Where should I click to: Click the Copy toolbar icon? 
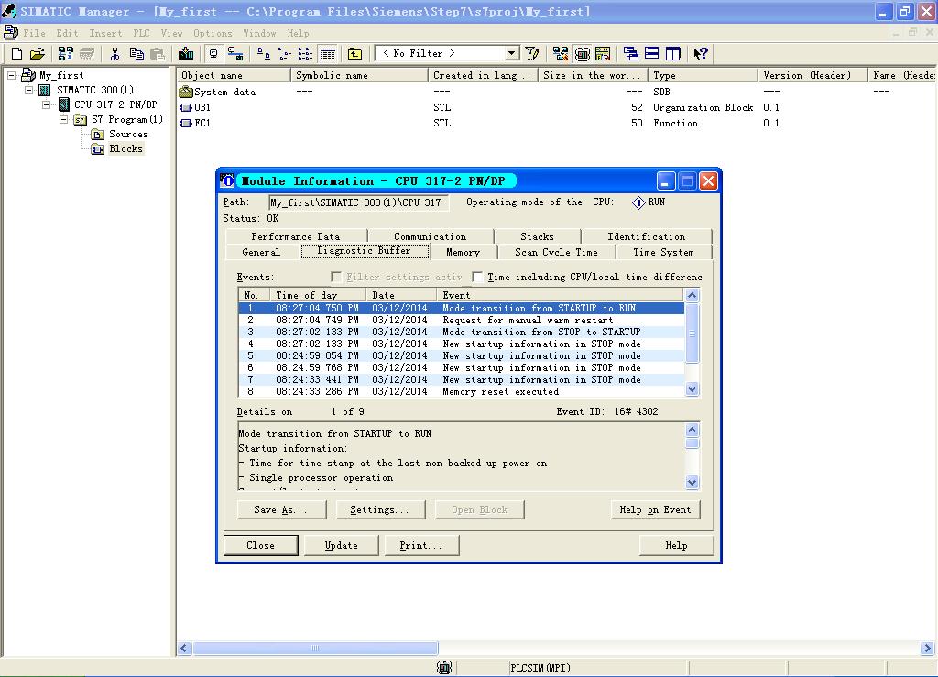point(136,54)
